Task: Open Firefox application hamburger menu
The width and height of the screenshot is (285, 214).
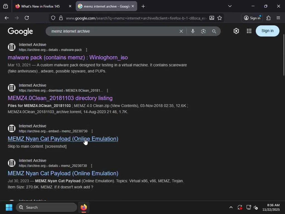Action: point(278,18)
